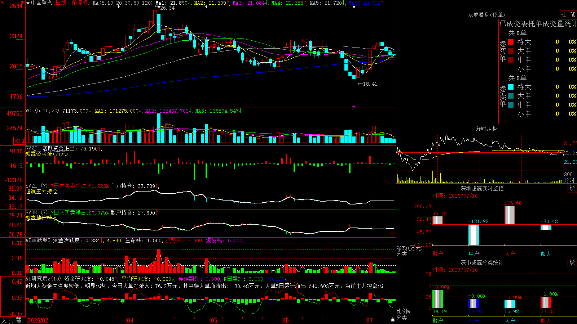577x324 pixels.
Task: Switch order view to 柱 bar mode
Action: [x=563, y=14]
